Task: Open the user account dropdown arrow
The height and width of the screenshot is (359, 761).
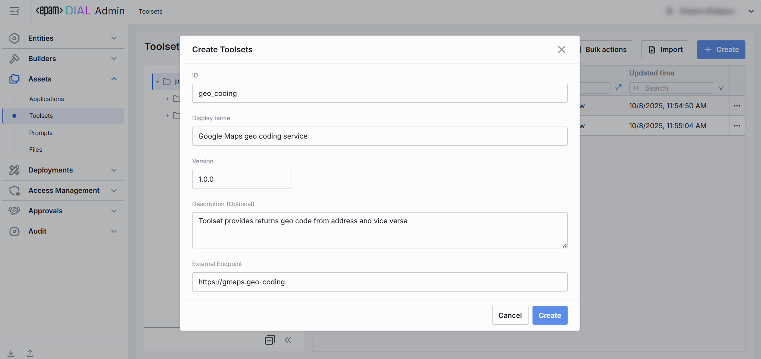Action: 751,11
